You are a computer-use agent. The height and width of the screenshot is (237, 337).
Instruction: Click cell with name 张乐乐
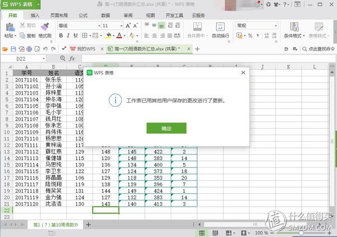pyautogui.click(x=53, y=80)
